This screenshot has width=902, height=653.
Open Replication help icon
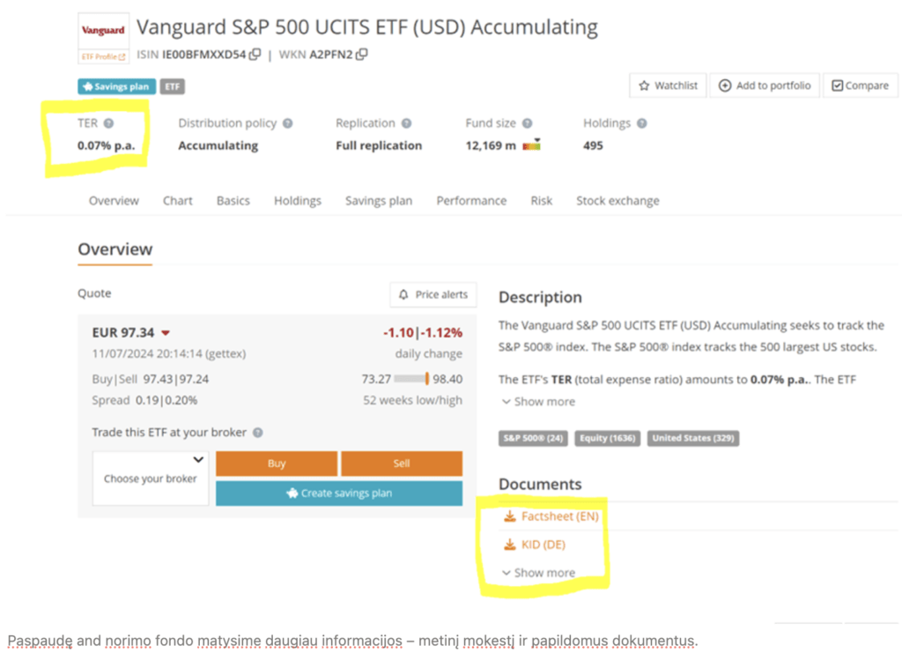point(406,123)
